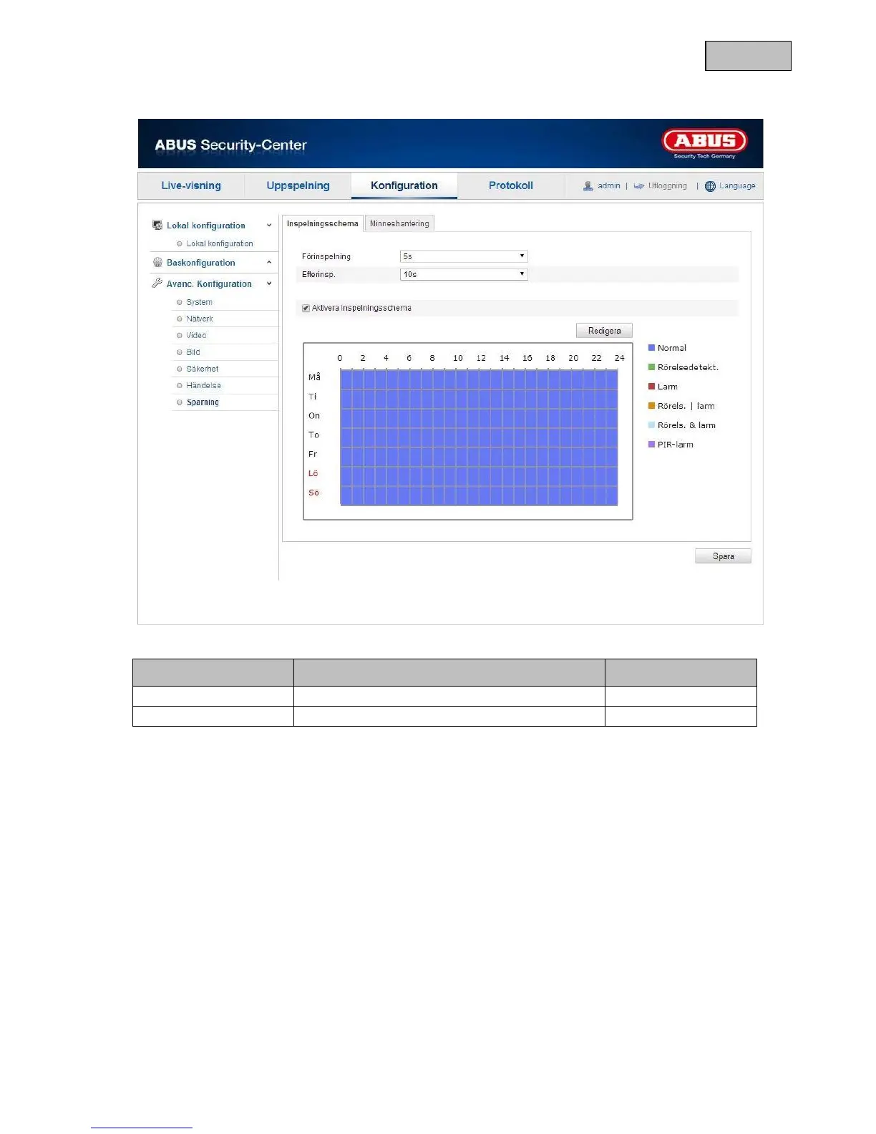The height and width of the screenshot is (1134, 876).
Task: Switch to the Uppspelning tab
Action: click(x=298, y=185)
